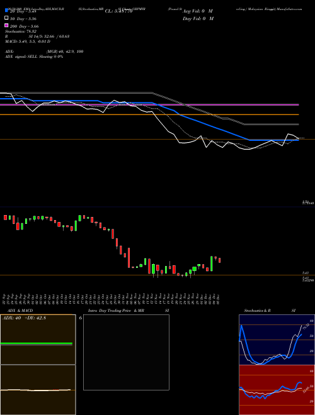The image size is (315, 415).
Task: Click the 'Stochastics & R SI' panel title
Action: (x=270, y=311)
